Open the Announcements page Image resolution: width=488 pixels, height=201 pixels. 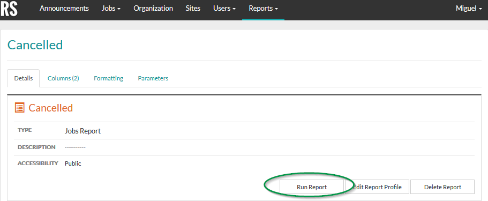click(64, 9)
